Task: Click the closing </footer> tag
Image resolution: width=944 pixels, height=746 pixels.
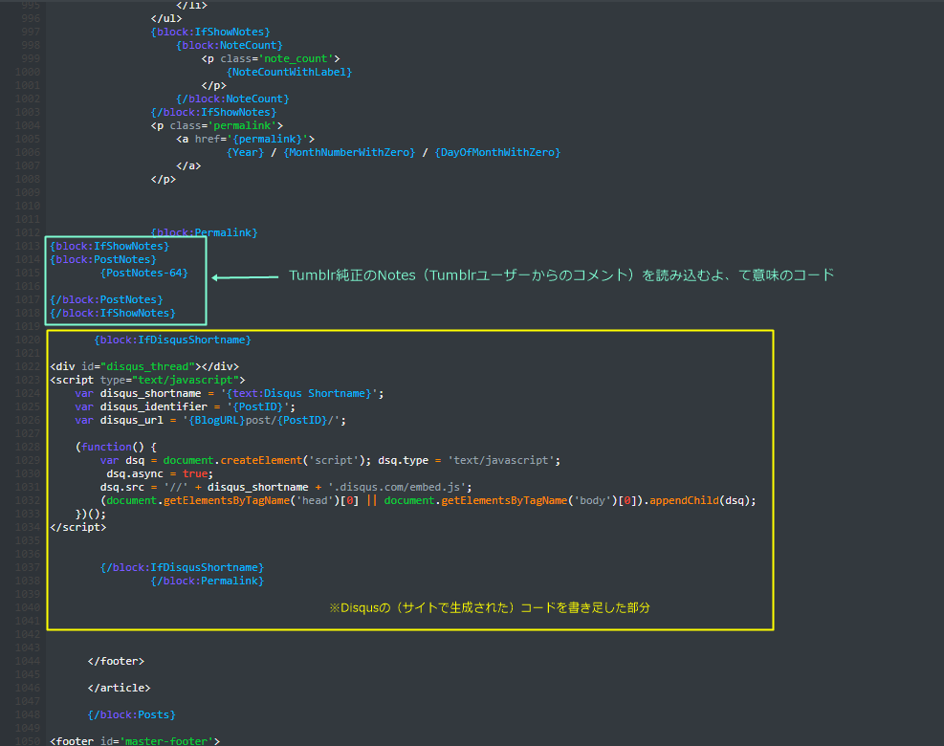Action: pyautogui.click(x=116, y=661)
